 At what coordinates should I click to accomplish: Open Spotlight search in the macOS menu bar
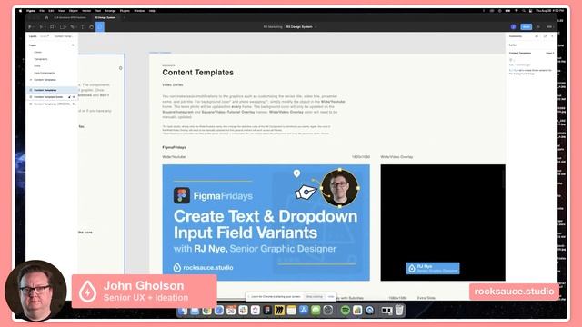click(x=524, y=11)
